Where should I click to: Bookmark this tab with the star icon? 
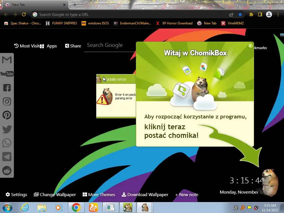[240, 14]
